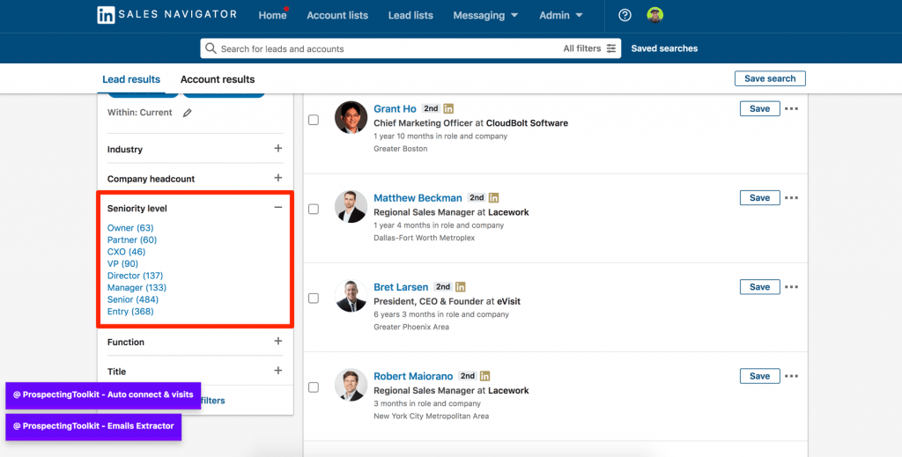Open Lacework link in Matthew Beckman's row
Screen dimensions: 902x457
pyautogui.click(x=508, y=212)
